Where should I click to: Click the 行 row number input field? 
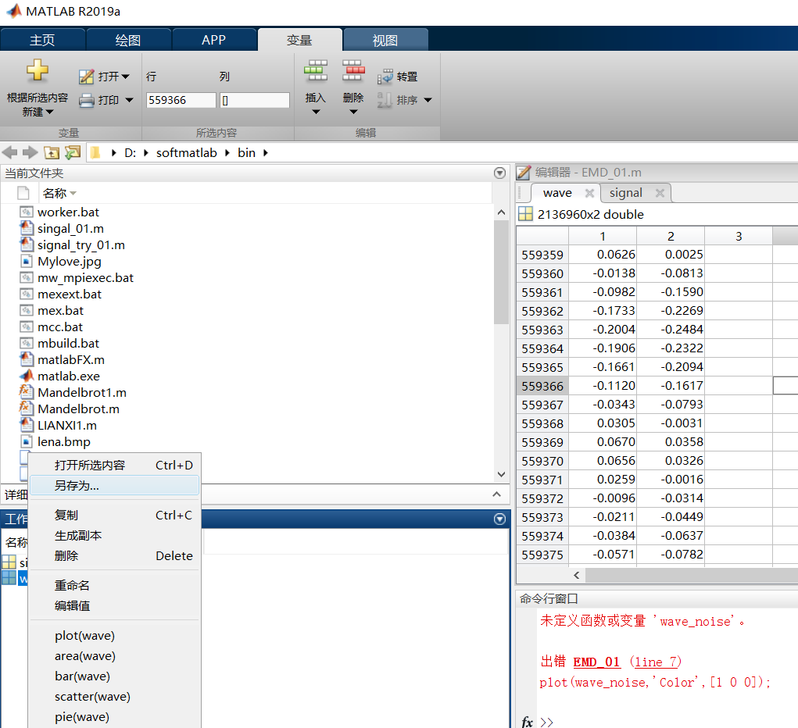(x=181, y=100)
